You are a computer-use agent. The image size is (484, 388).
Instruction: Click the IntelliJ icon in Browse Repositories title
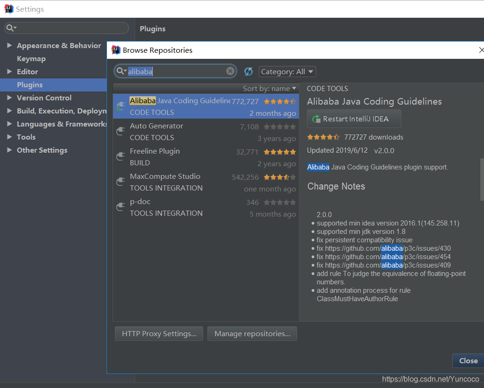coord(116,50)
